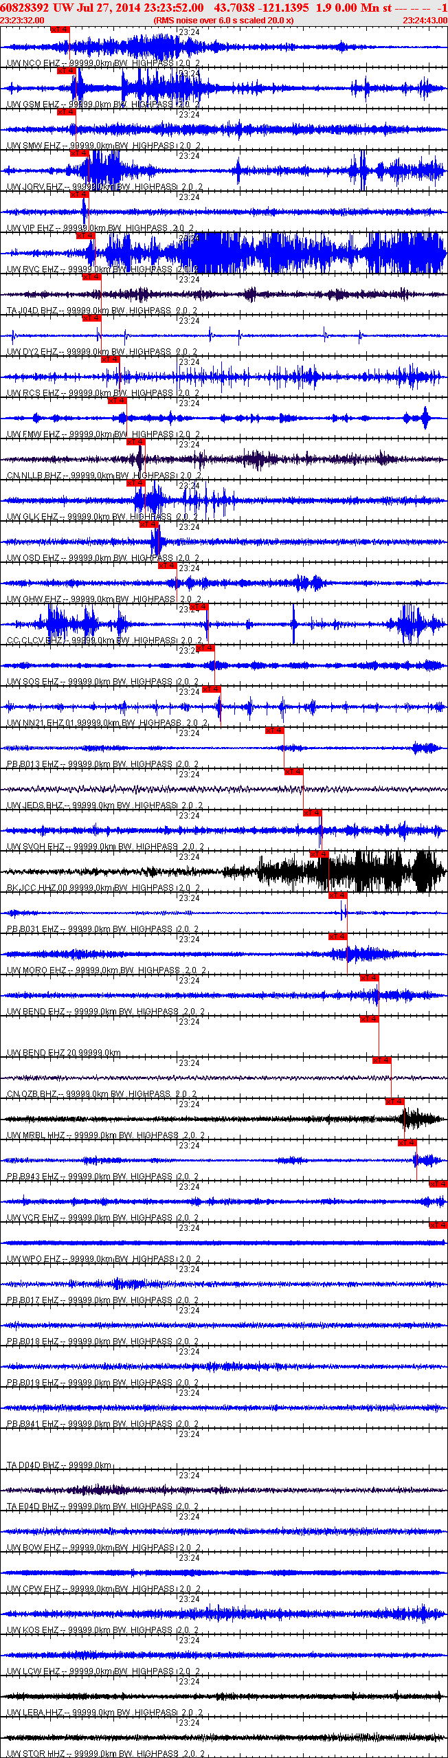Click the event ID 60828392 header text
The width and height of the screenshot is (448, 1758).
click(24, 8)
